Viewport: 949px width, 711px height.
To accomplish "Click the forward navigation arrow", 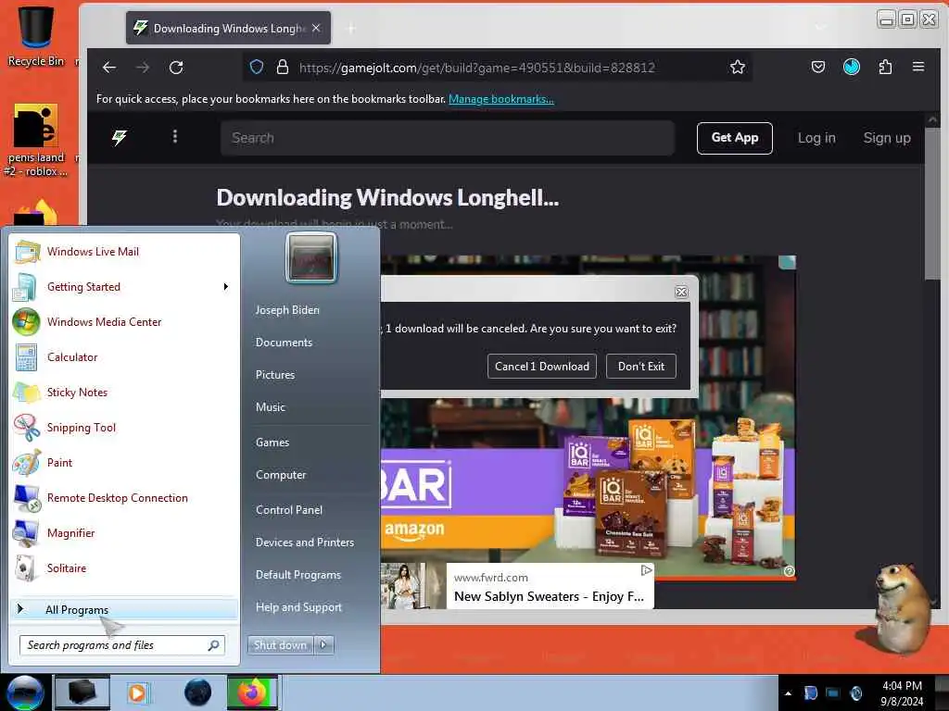I will pyautogui.click(x=143, y=67).
